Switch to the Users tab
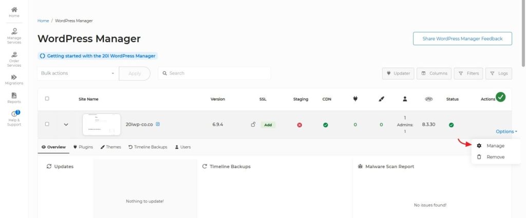The width and height of the screenshot is (526, 218). point(183,147)
